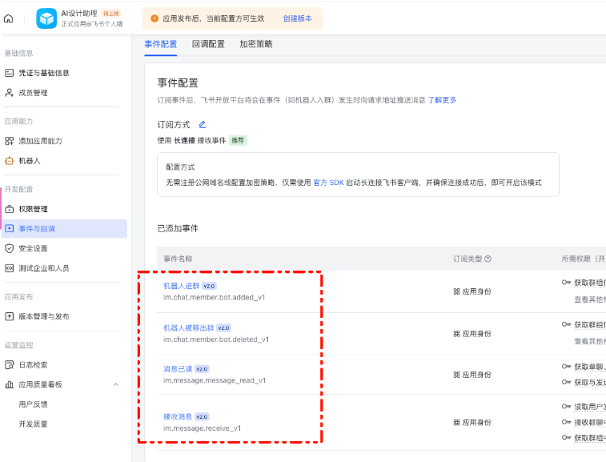The width and height of the screenshot is (606, 462).
Task: Click the 权限管理 lock icon
Action: 10,209
